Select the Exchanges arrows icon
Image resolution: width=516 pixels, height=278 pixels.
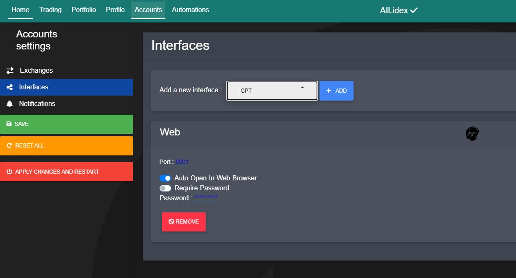coord(10,70)
